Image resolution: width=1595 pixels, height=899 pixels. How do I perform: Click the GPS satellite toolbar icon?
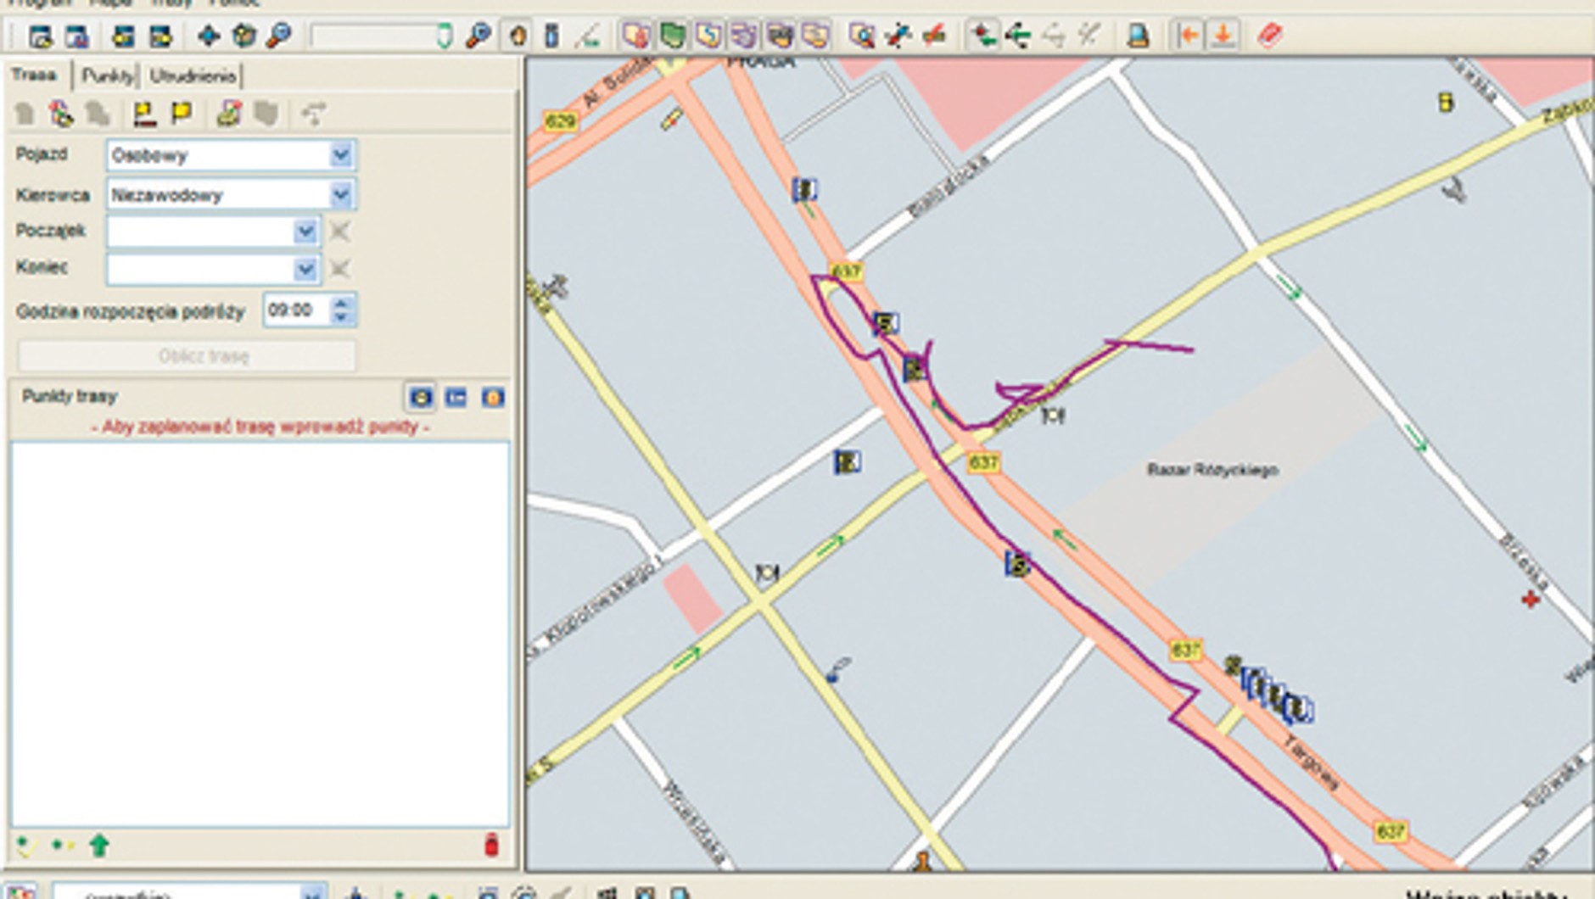coord(898,36)
